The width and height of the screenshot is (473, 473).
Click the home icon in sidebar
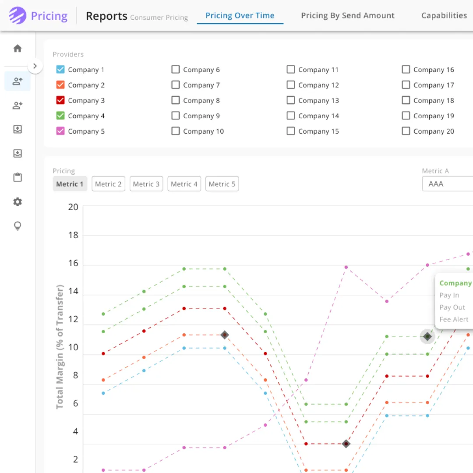(18, 49)
